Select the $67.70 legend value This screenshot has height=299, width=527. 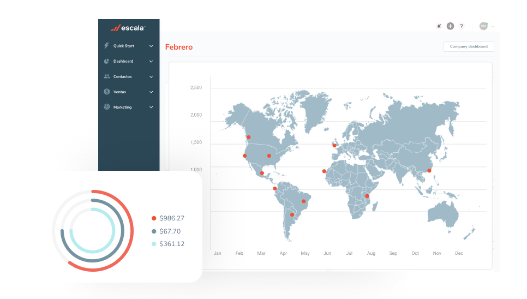[170, 231]
